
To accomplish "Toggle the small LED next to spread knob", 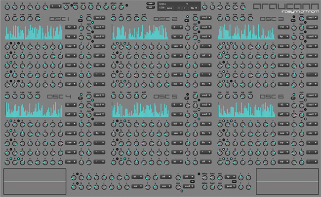I will [73, 5].
